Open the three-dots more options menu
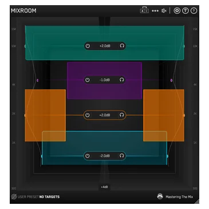Image resolution: width=209 pixels, height=209 pixels. coord(155,11)
